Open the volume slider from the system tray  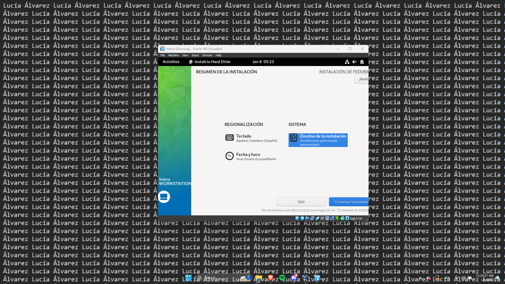464,278
